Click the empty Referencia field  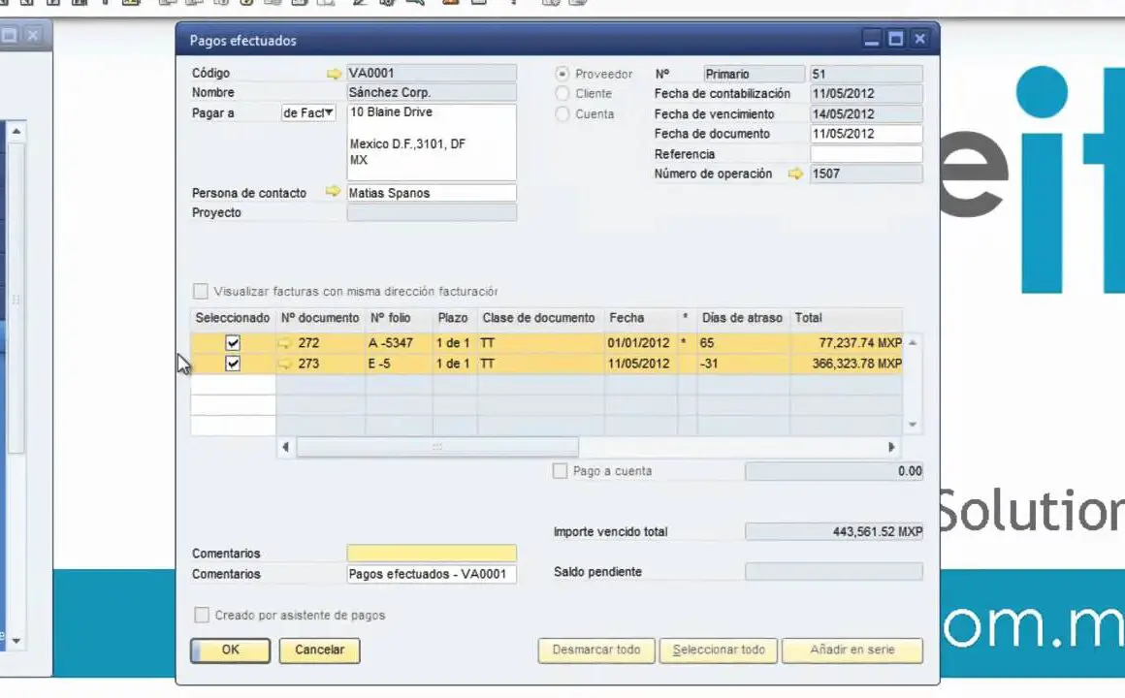pos(866,153)
